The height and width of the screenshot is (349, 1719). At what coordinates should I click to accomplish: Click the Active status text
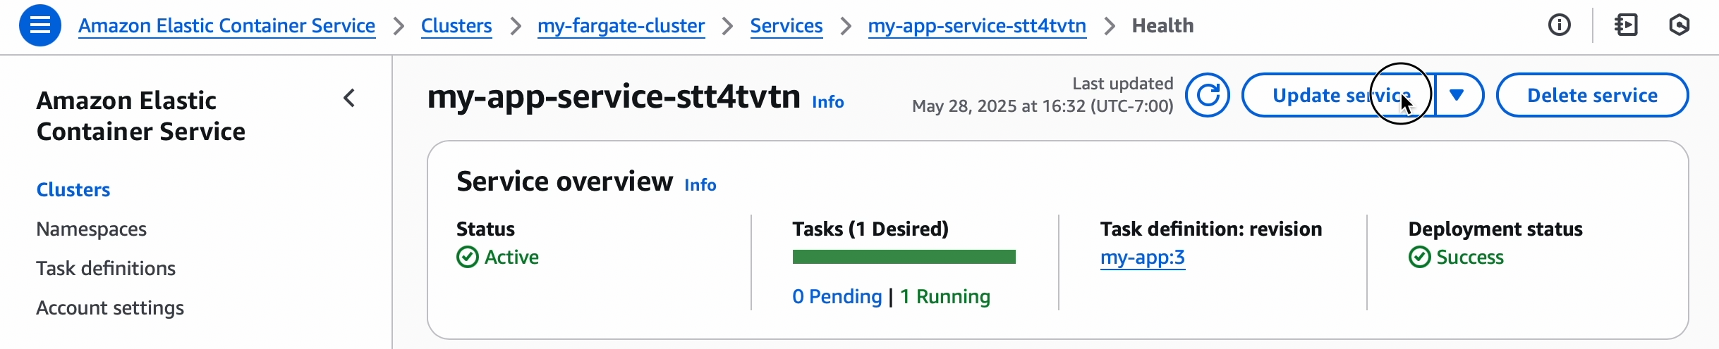pyautogui.click(x=511, y=258)
